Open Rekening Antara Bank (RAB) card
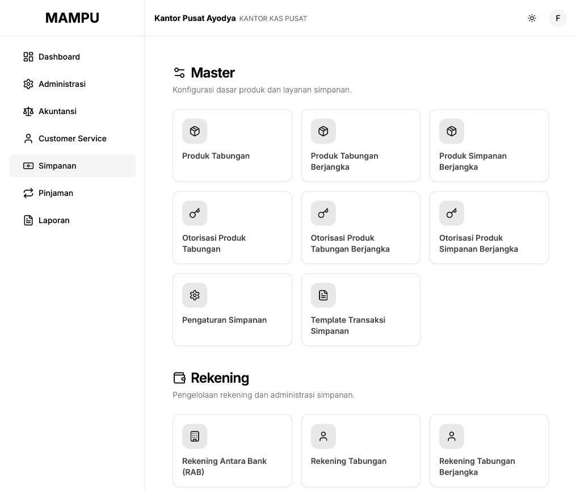The width and height of the screenshot is (576, 490). click(232, 451)
